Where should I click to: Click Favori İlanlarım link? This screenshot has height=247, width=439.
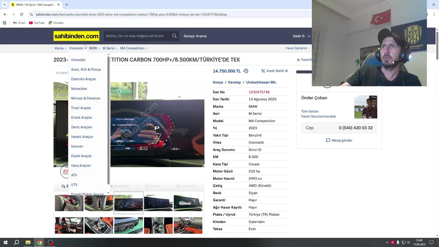pyautogui.click(x=296, y=48)
